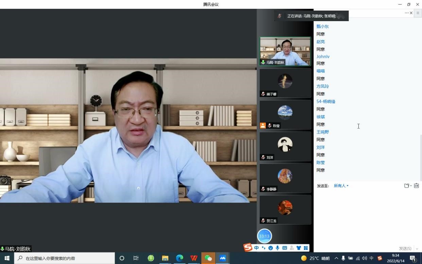Click the chat panel three-dots more options icon

pyautogui.click(x=406, y=13)
